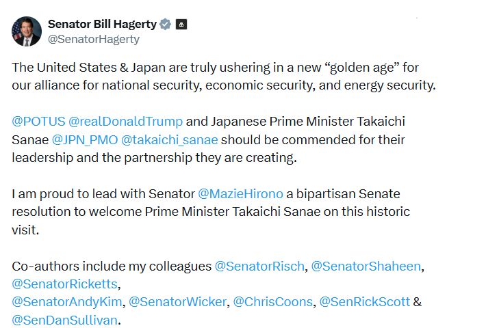This screenshot has width=486, height=328.
Task: Open the @SenatorShaheen profile mention
Action: [x=366, y=266]
